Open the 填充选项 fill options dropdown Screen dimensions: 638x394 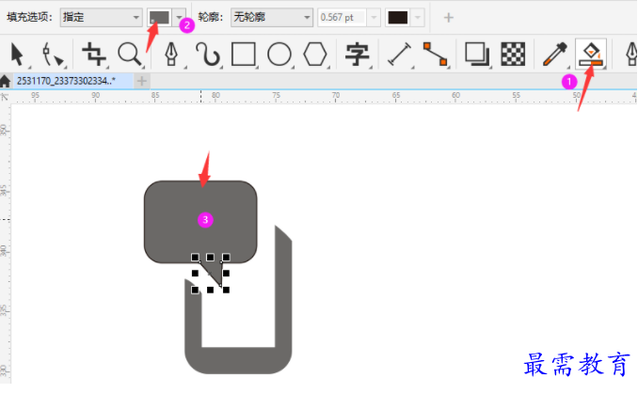pos(101,18)
